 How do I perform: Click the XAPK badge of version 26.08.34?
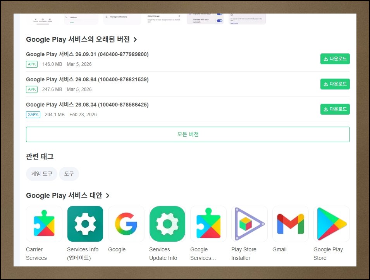click(33, 115)
